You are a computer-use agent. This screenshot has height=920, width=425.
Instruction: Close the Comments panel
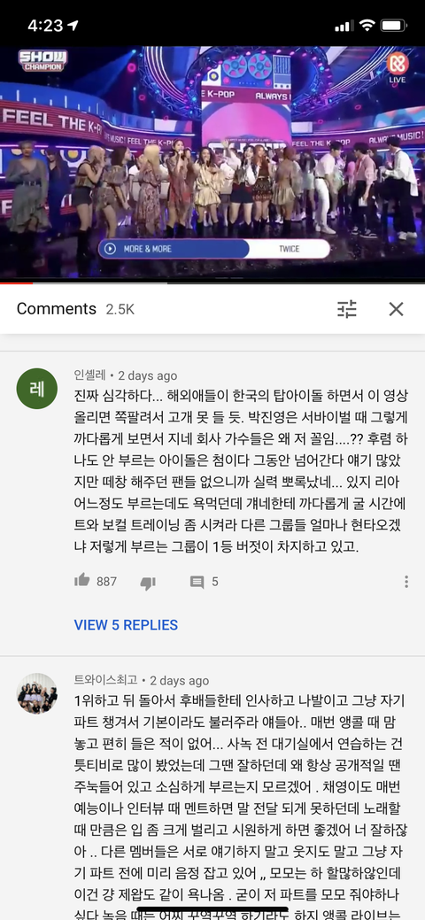(x=397, y=309)
